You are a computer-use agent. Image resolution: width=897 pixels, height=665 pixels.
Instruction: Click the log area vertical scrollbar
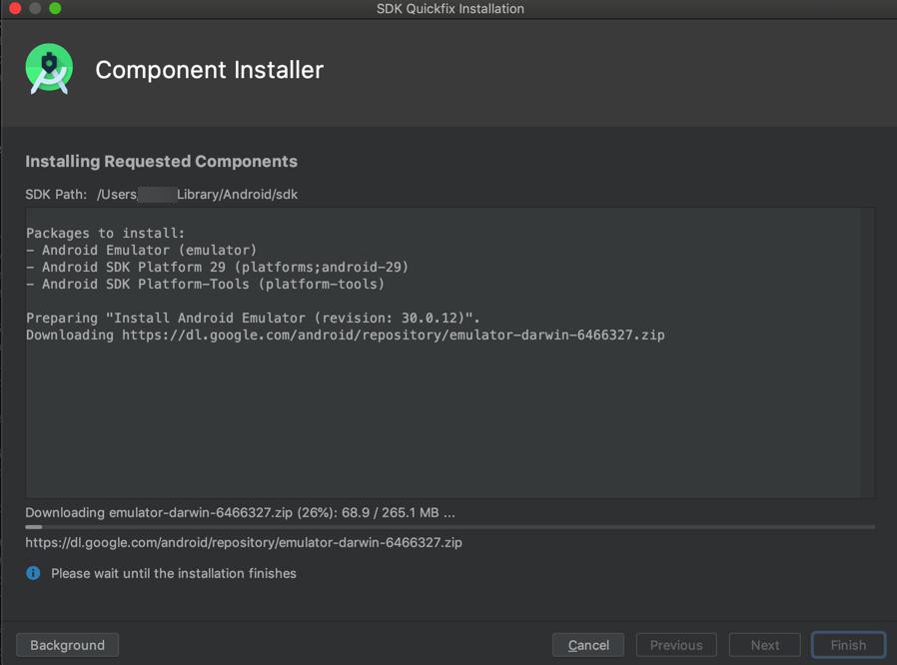[868, 352]
